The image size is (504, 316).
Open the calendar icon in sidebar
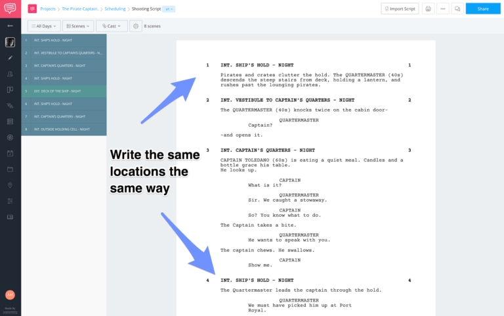10,154
